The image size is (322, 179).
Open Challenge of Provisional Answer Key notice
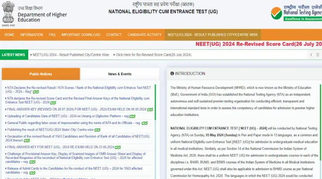click(76, 158)
